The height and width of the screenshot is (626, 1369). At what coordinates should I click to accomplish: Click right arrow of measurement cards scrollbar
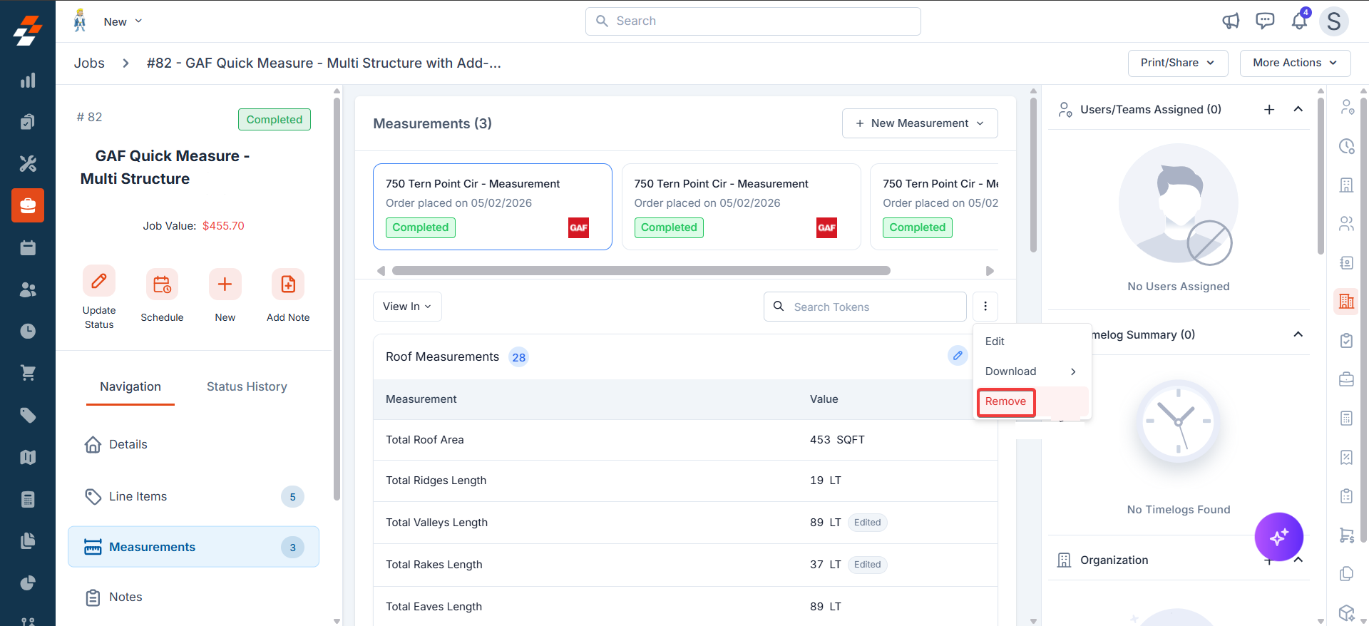coord(990,271)
